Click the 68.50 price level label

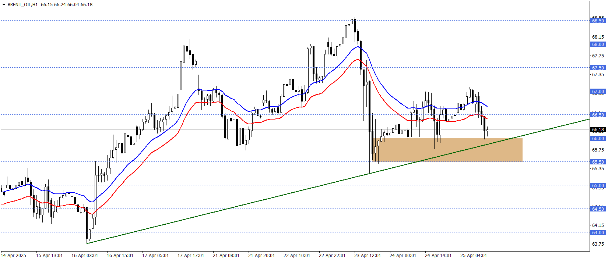pyautogui.click(x=598, y=21)
